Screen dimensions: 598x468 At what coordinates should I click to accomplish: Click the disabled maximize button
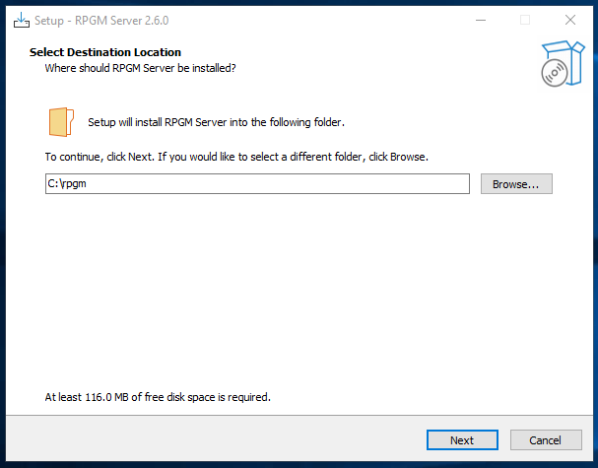[x=525, y=20]
